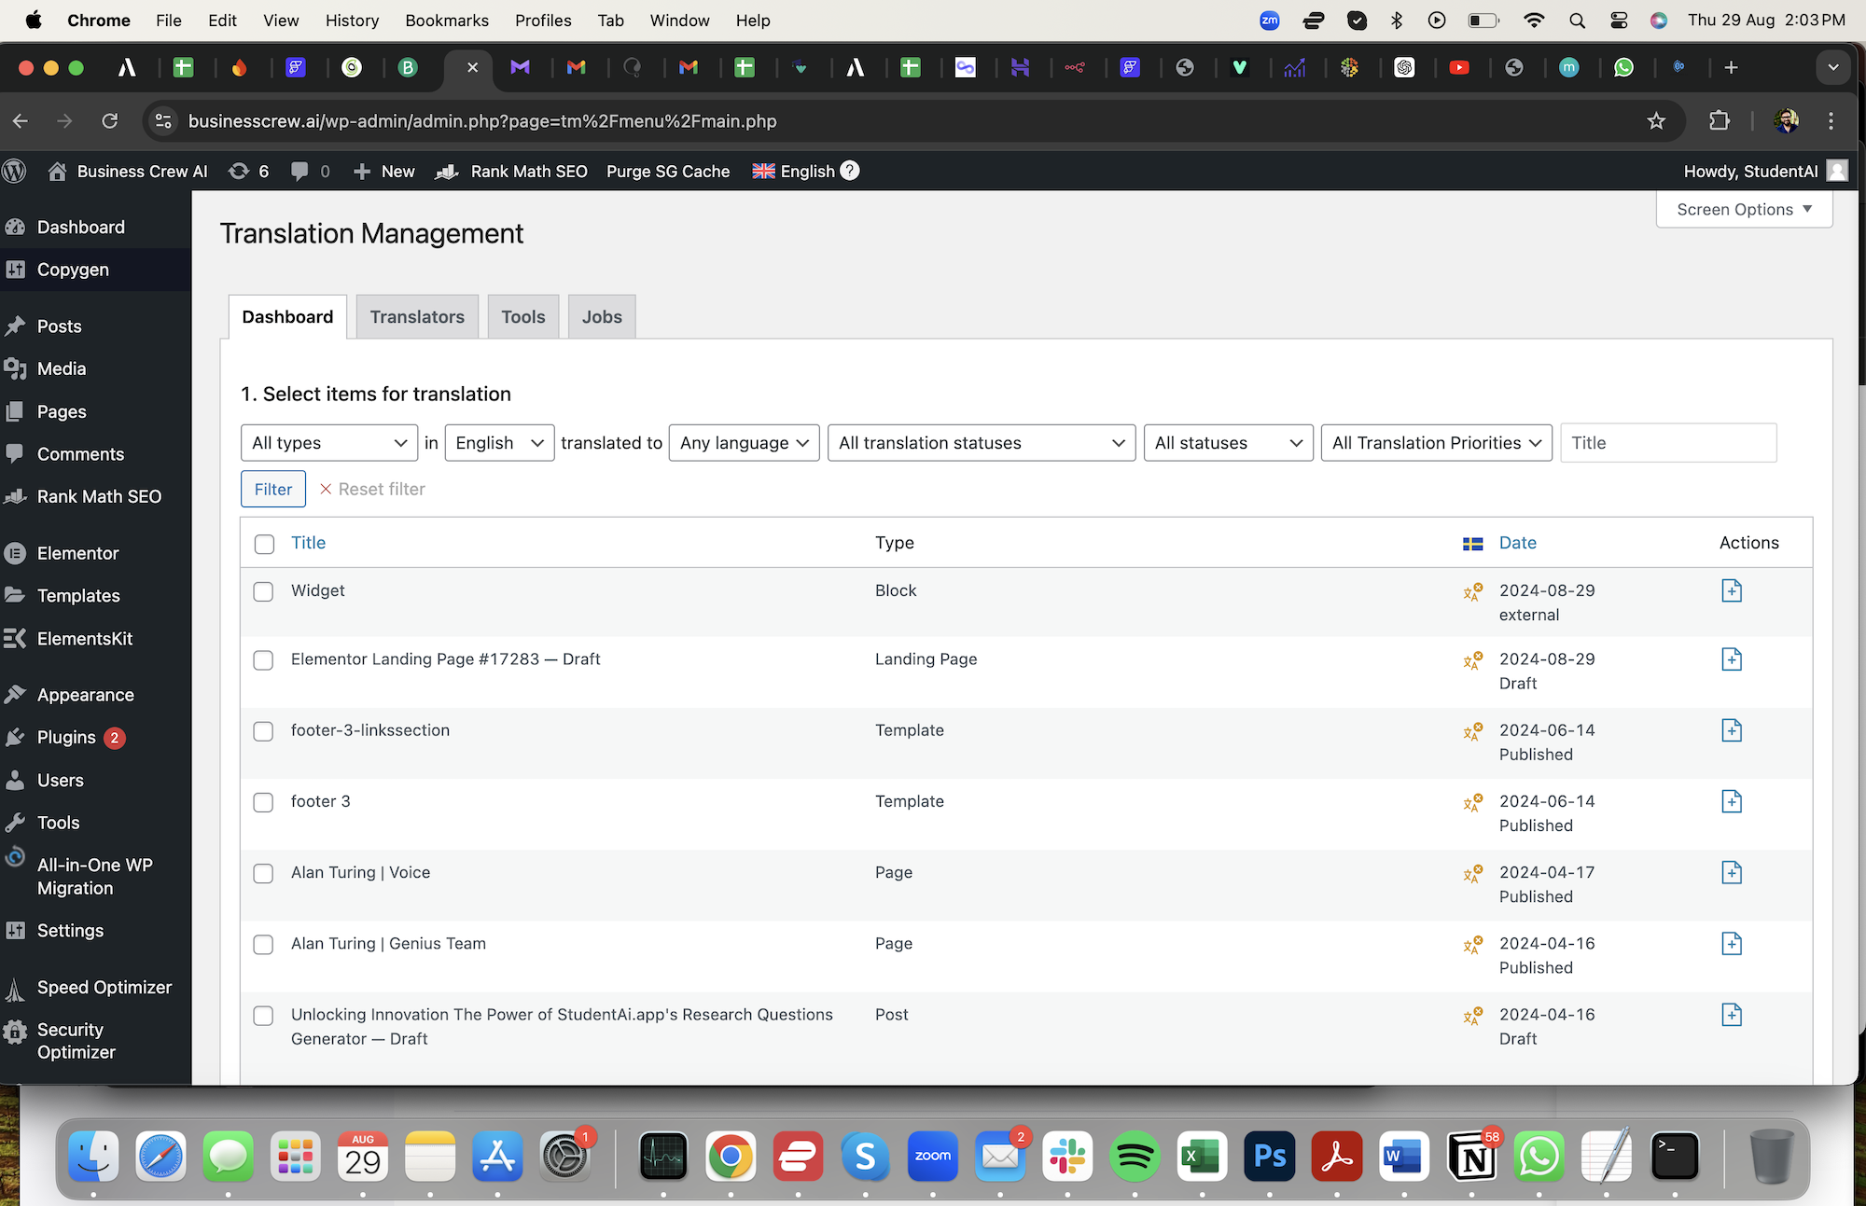Click action icon for footer 3 row

pos(1732,801)
